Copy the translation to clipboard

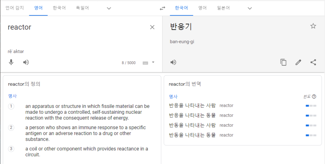pyautogui.click(x=283, y=62)
